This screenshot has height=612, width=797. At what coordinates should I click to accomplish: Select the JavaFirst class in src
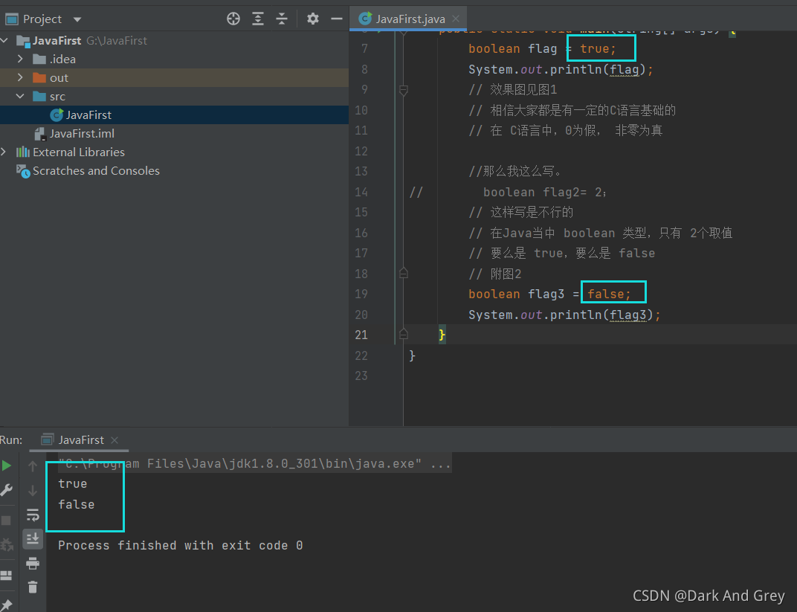[x=88, y=115]
